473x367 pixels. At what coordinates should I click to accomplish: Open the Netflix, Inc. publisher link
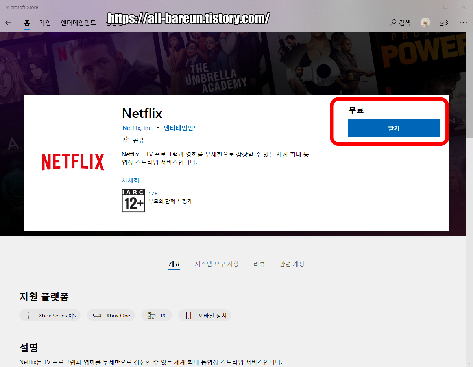point(137,128)
